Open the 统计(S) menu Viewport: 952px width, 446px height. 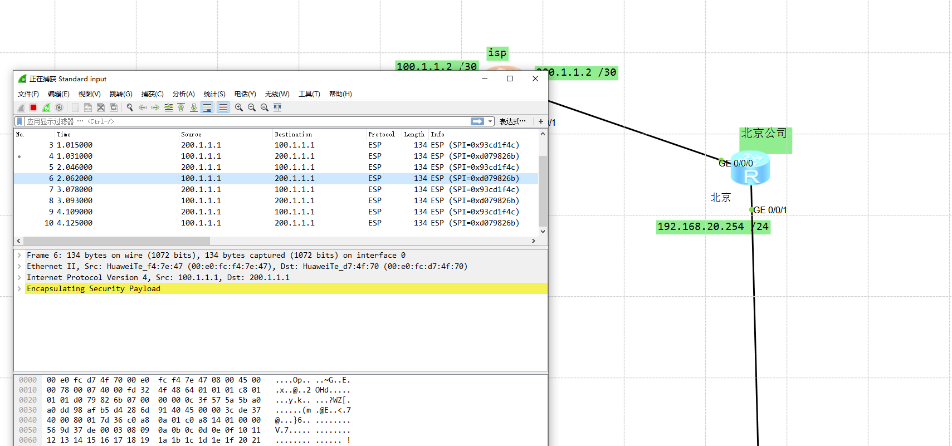tap(214, 94)
